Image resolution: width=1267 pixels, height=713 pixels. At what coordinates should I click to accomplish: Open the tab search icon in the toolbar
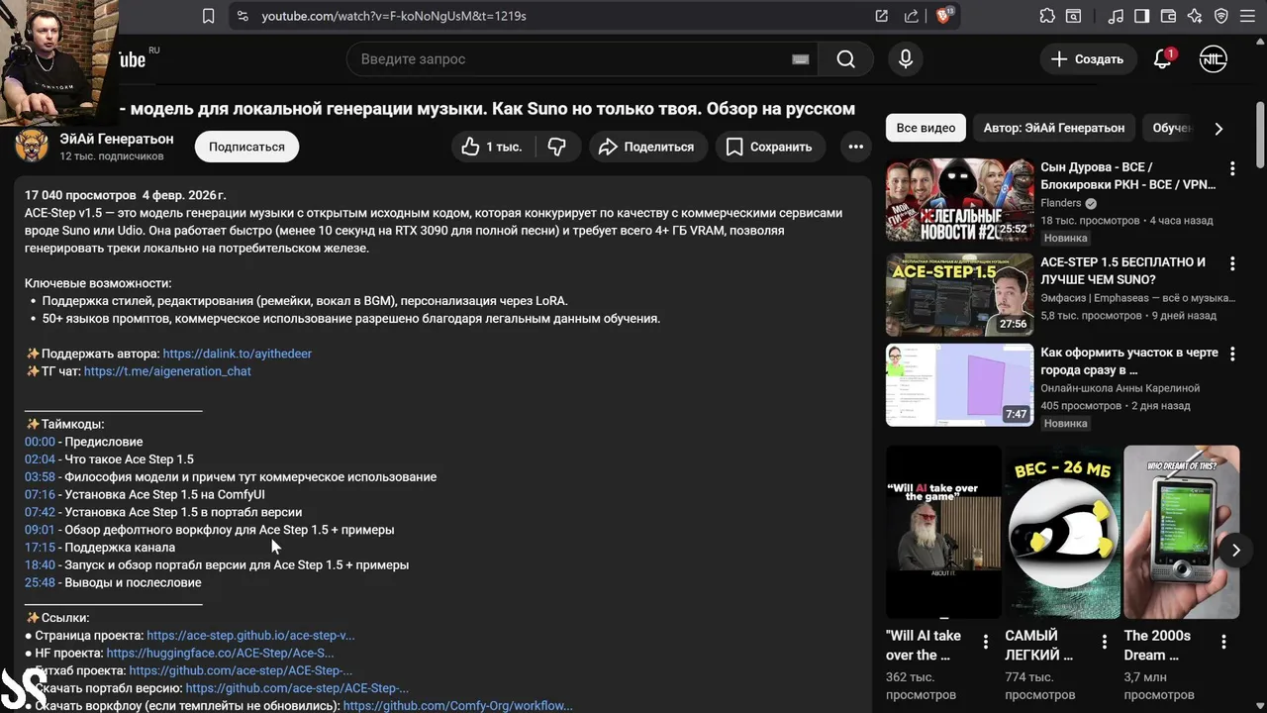click(x=1074, y=16)
